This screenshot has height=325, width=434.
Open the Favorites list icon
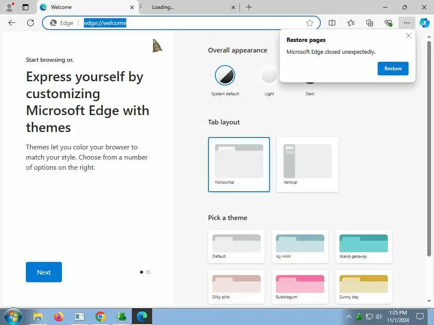click(x=351, y=23)
